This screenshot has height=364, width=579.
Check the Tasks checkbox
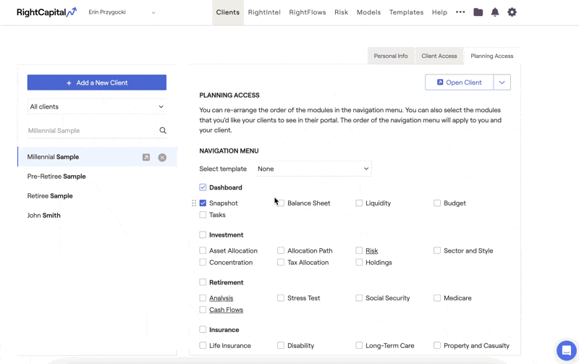click(203, 215)
